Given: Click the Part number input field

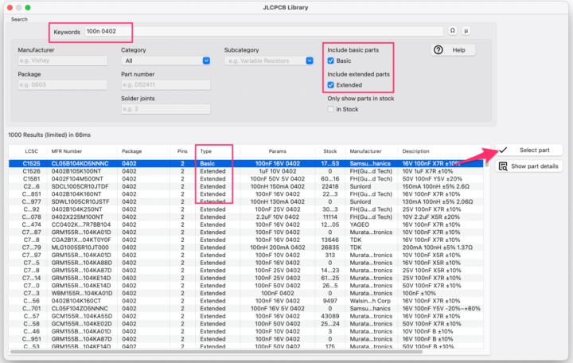Looking at the screenshot, I should pyautogui.click(x=166, y=84).
